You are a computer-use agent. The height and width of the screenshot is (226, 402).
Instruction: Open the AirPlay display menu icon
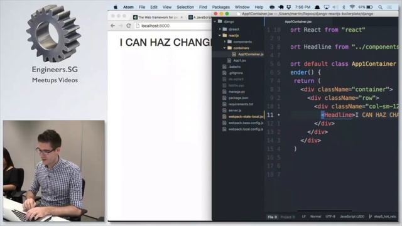tap(327, 7)
